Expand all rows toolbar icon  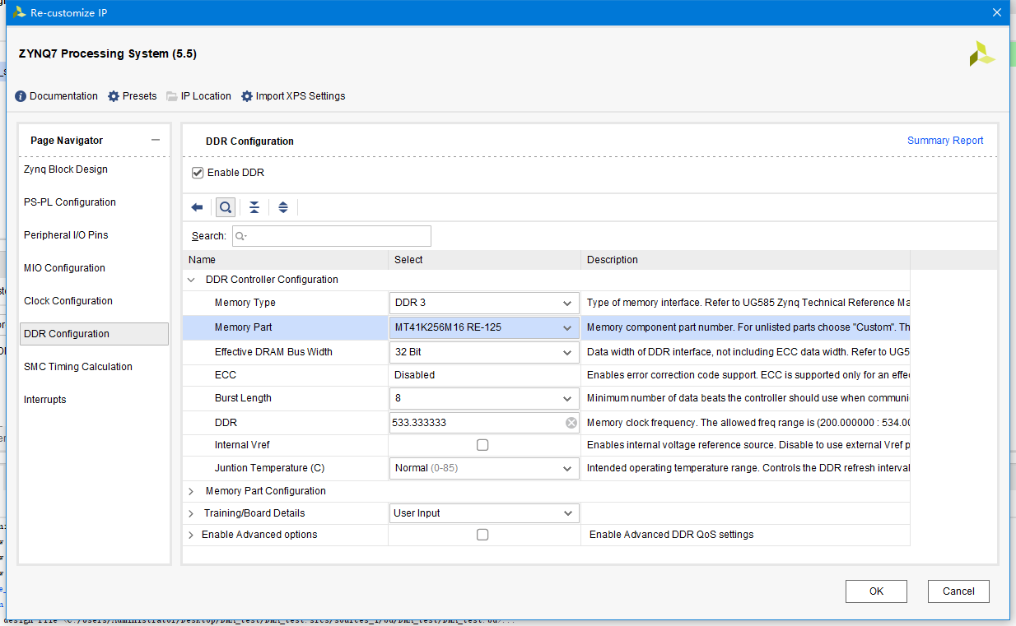[x=283, y=207]
